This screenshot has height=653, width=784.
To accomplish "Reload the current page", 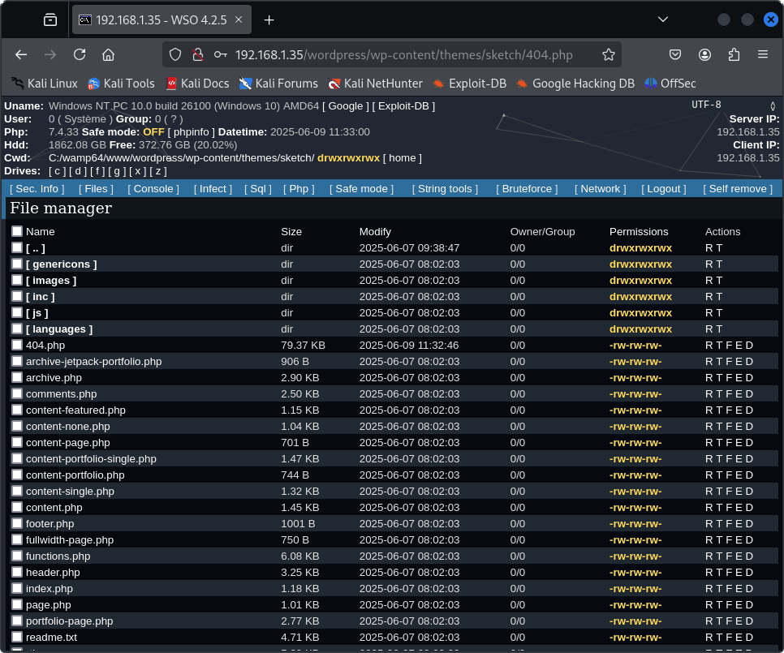I will pos(80,54).
